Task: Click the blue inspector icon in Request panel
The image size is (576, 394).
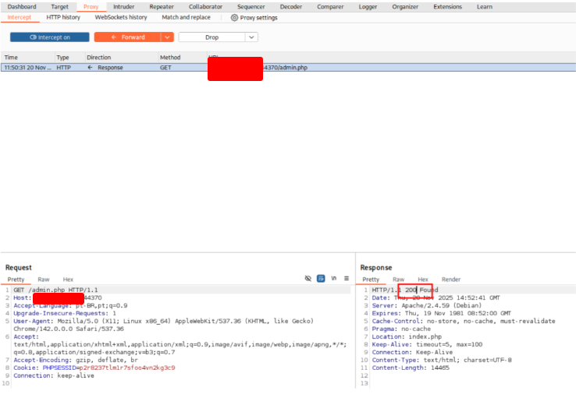Action: click(x=321, y=279)
